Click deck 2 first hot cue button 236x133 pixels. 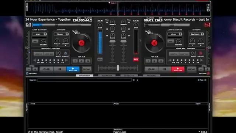tap(148, 61)
